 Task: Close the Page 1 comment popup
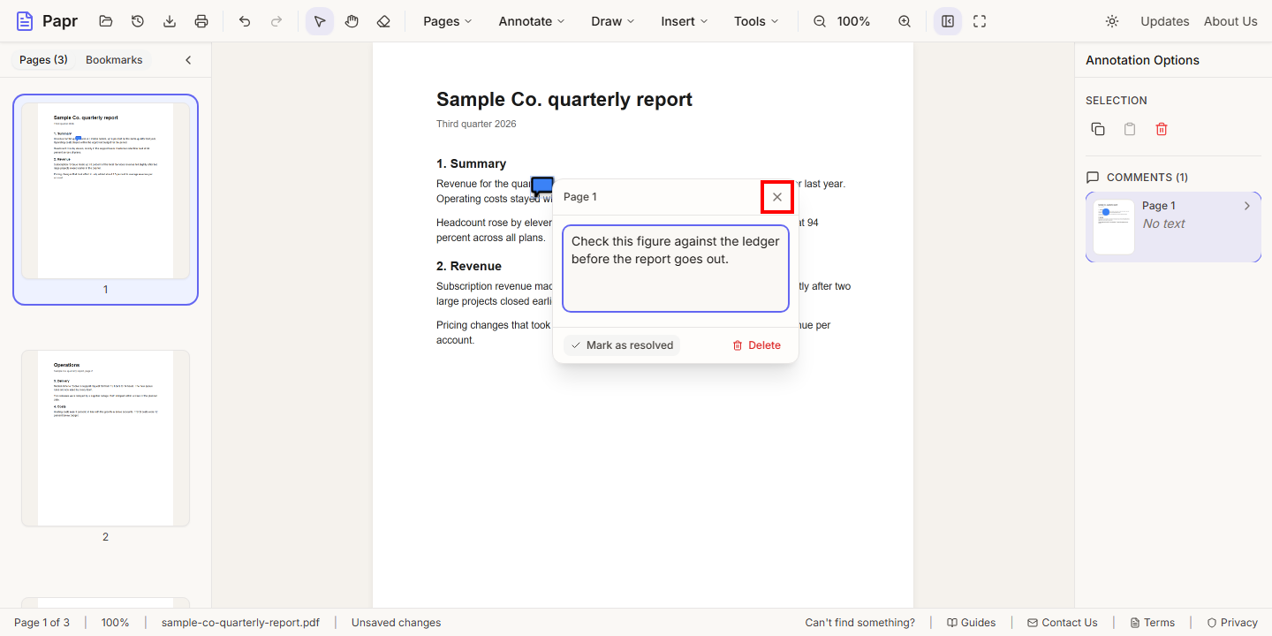click(777, 197)
